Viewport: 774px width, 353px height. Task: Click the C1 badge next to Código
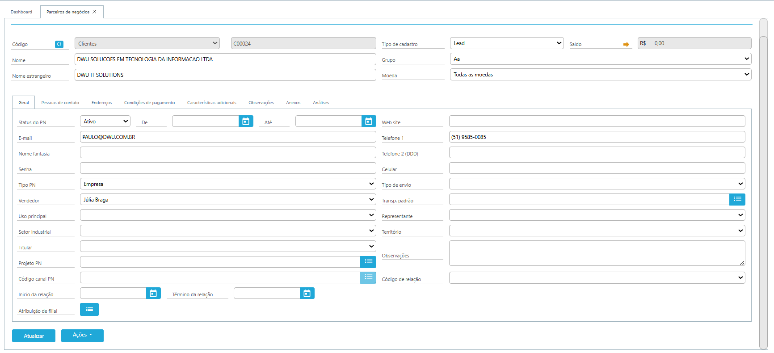59,44
